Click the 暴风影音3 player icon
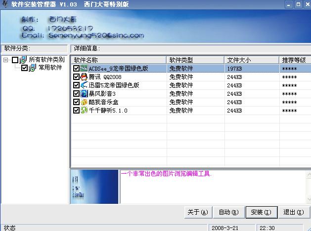 pos(84,93)
